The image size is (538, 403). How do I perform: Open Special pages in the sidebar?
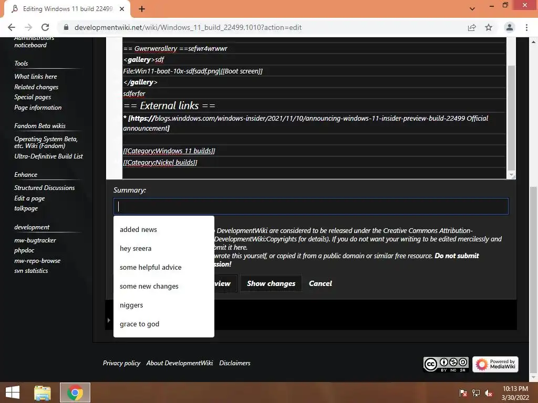pyautogui.click(x=33, y=97)
